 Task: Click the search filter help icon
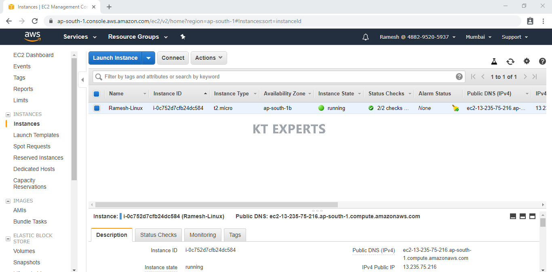[x=459, y=76]
